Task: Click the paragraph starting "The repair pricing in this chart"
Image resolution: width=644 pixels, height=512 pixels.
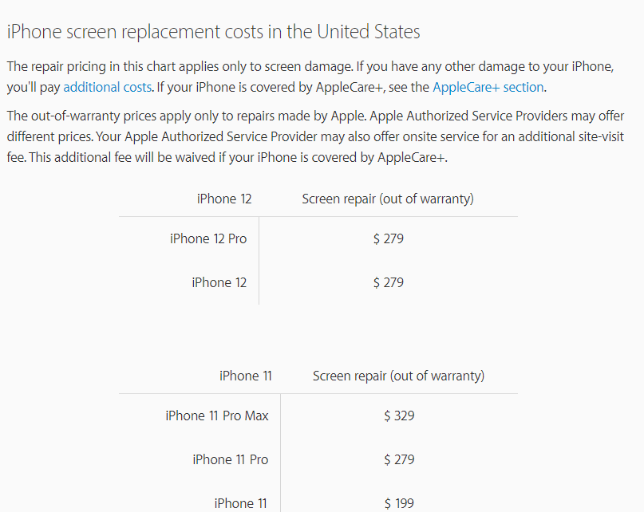Action: tap(239, 66)
